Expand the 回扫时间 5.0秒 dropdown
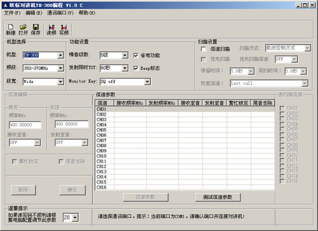318x231 pixels. tap(303, 71)
